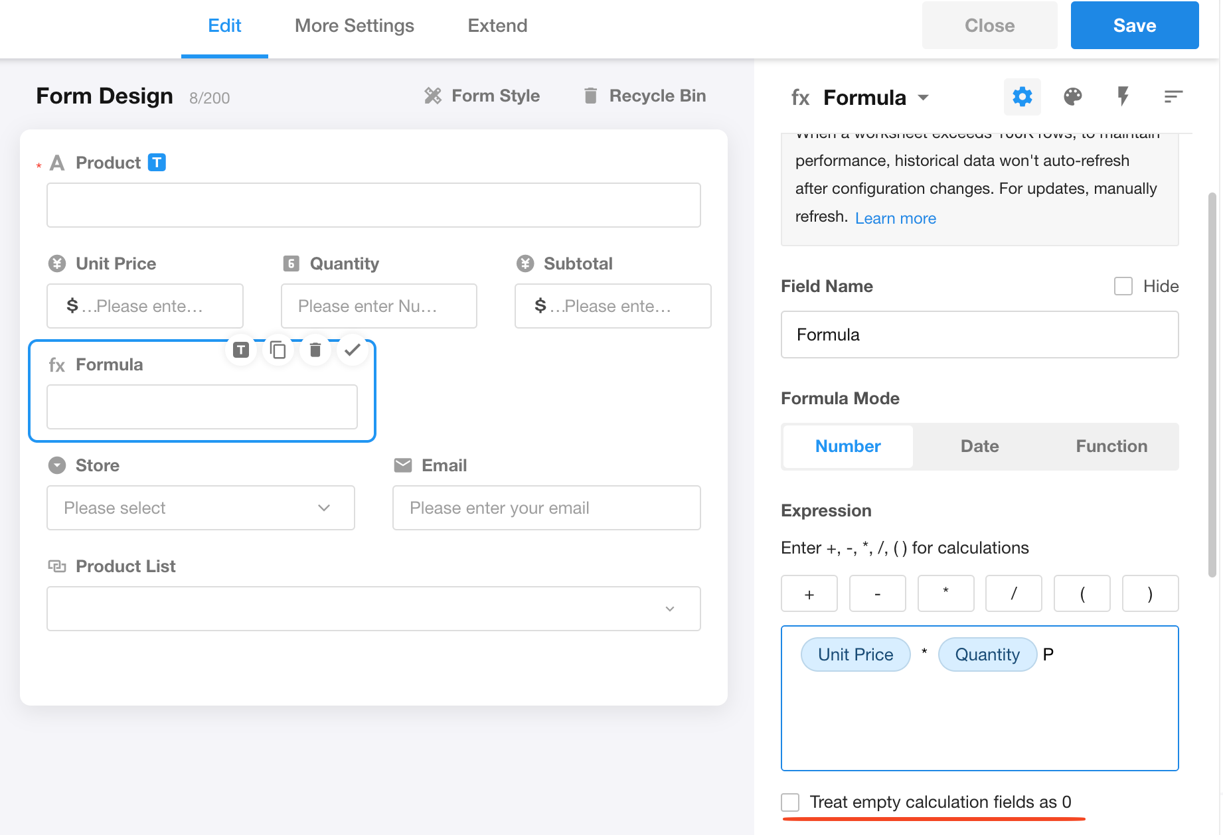The width and height of the screenshot is (1223, 835).
Task: Duplicate the Formula field with copy icon
Action: [x=278, y=350]
